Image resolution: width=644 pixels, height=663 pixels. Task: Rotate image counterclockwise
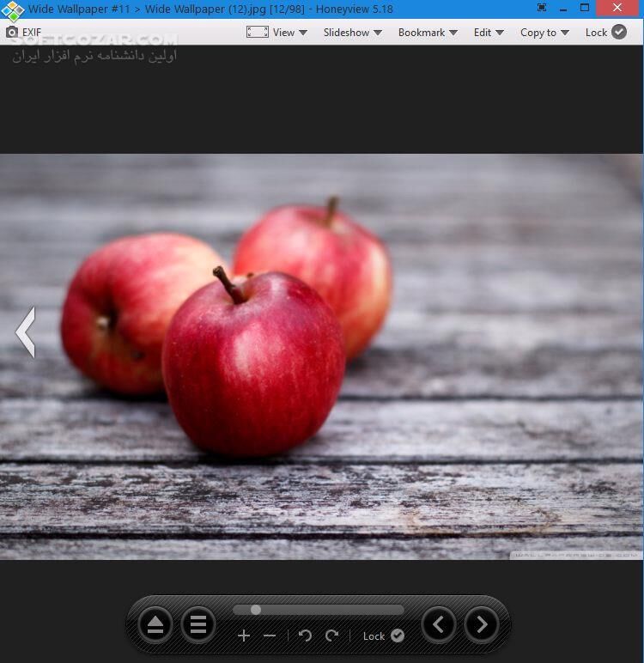(305, 636)
